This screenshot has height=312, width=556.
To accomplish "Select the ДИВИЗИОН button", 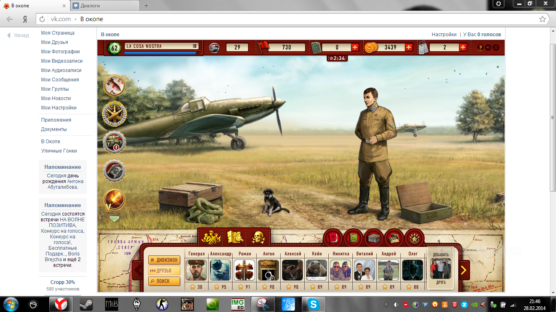I will coord(164,260).
